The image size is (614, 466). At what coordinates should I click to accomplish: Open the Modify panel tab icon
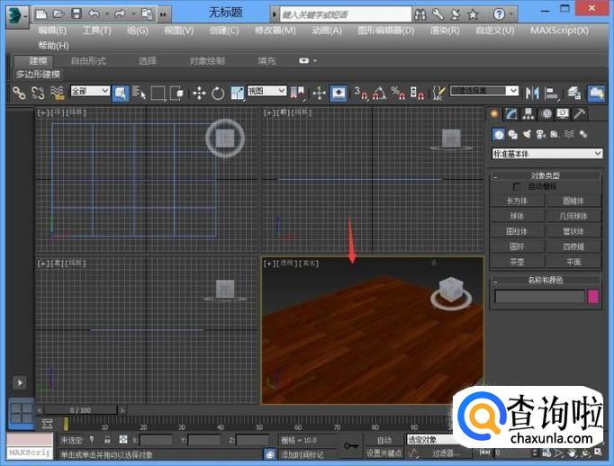coord(510,114)
